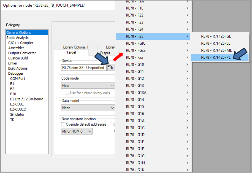The width and height of the screenshot is (252, 173).
Task: Open the Data model dropdown
Action: 88,108
